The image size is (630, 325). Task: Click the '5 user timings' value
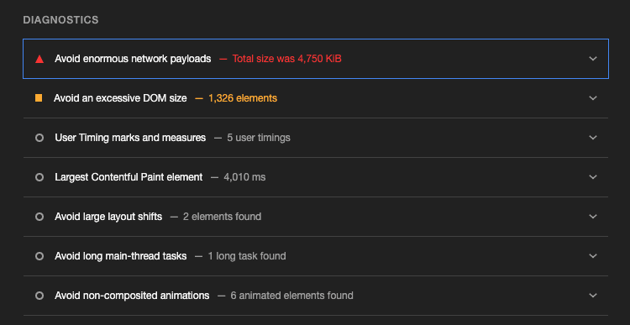(259, 138)
